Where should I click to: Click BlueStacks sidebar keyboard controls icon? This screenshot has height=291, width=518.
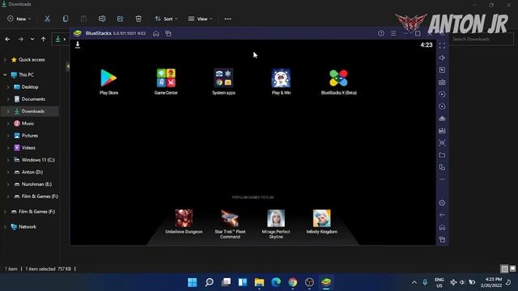442,82
